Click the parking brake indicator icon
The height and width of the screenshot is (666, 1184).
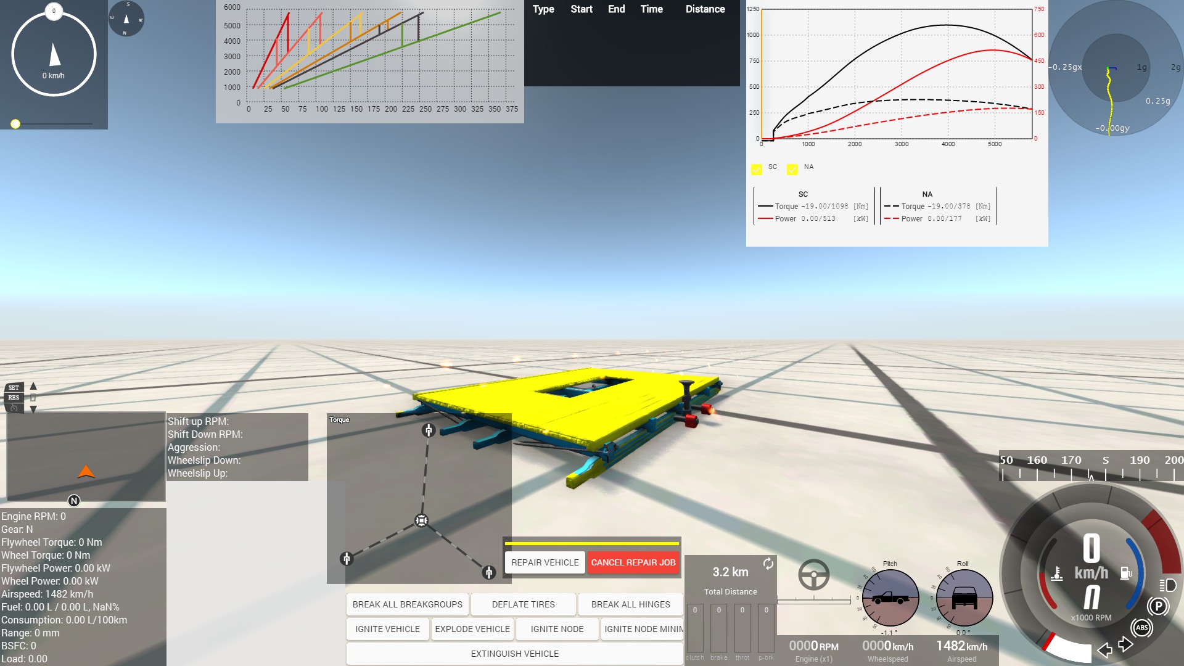(1158, 606)
